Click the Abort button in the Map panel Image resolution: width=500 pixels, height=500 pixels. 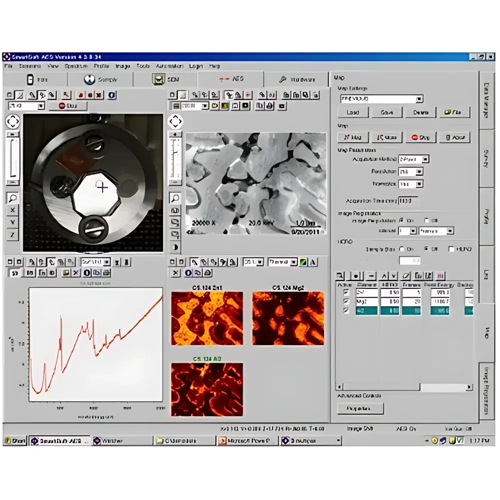coord(455,136)
